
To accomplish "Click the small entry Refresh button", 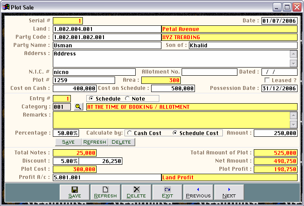I will [94, 142].
